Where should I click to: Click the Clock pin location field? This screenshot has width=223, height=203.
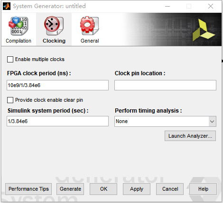pos(165,85)
